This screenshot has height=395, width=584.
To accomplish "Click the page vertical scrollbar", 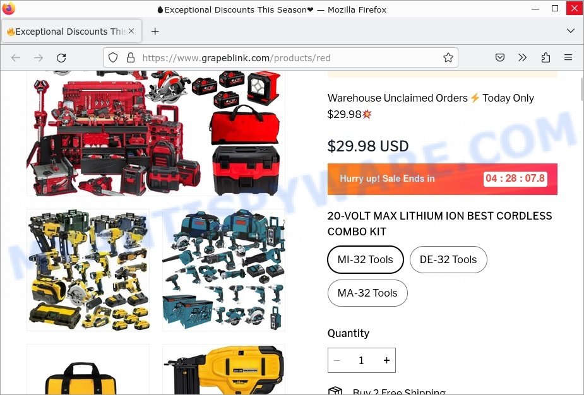I will tap(581, 90).
